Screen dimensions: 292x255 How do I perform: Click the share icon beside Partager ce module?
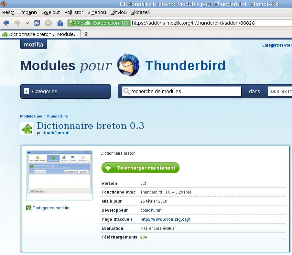click(28, 208)
